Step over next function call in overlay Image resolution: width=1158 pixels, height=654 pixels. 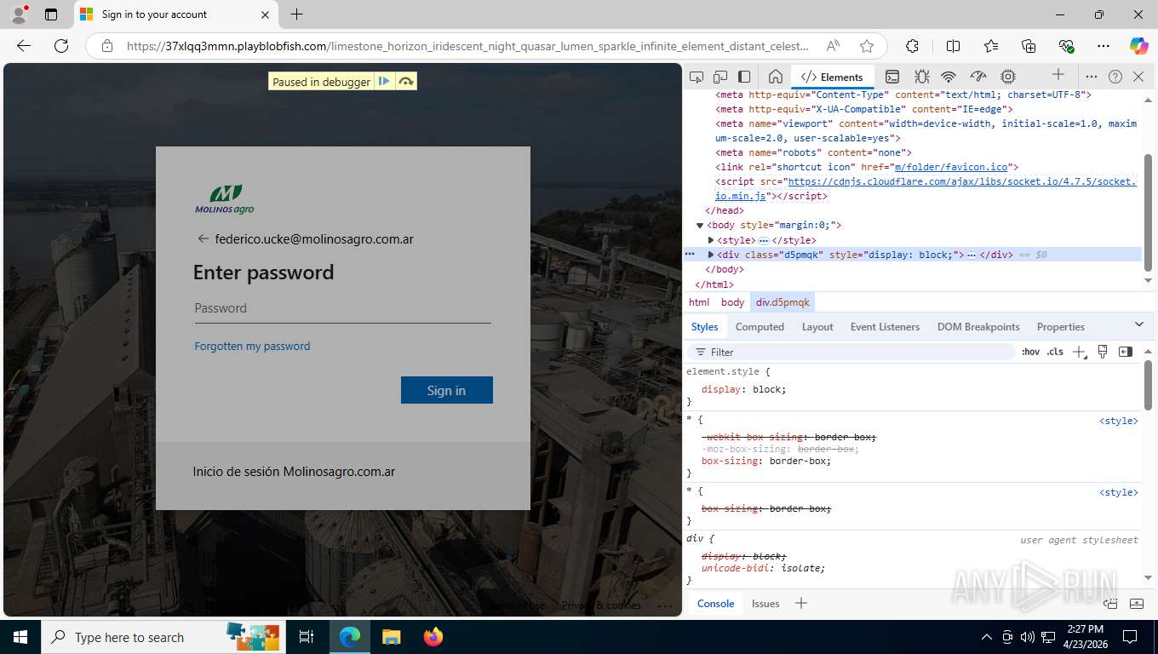[406, 82]
